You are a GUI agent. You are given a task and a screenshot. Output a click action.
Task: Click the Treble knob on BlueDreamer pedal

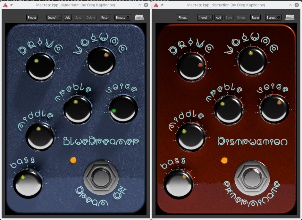(x=78, y=110)
